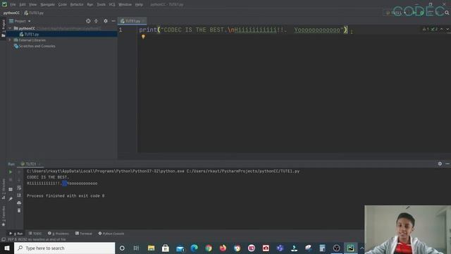The image size is (451, 254).
Task: Click the collapse all icon in Project panel
Action: tap(96, 21)
